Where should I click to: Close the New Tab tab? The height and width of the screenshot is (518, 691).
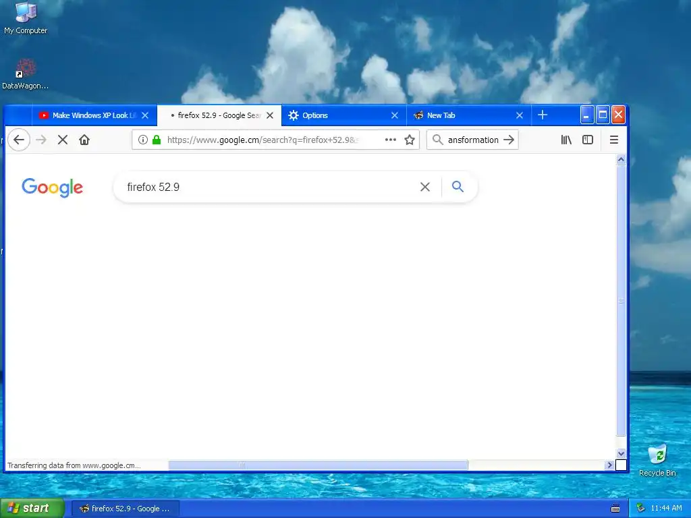520,115
